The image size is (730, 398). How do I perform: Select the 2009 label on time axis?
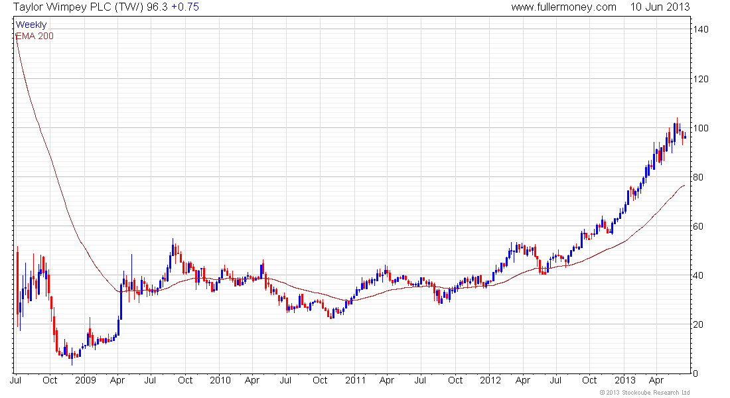click(x=86, y=381)
